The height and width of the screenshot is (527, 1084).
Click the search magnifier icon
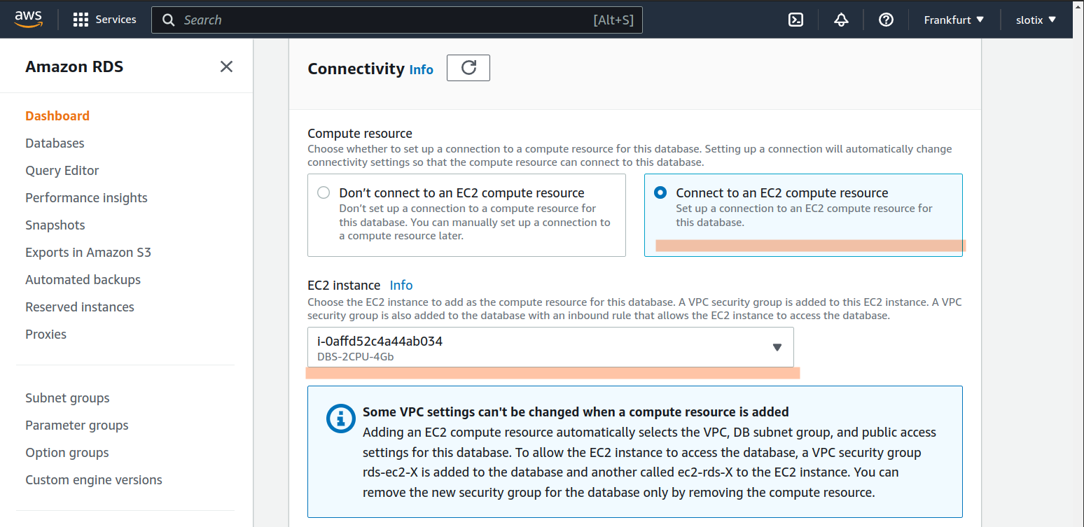168,20
